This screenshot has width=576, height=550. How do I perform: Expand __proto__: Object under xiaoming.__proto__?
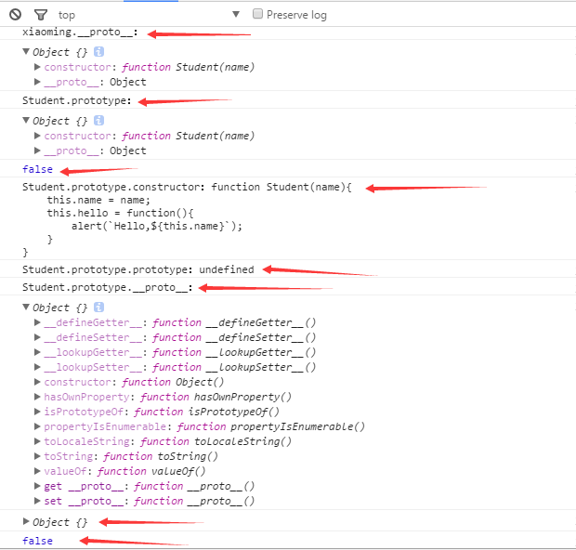coord(37,82)
